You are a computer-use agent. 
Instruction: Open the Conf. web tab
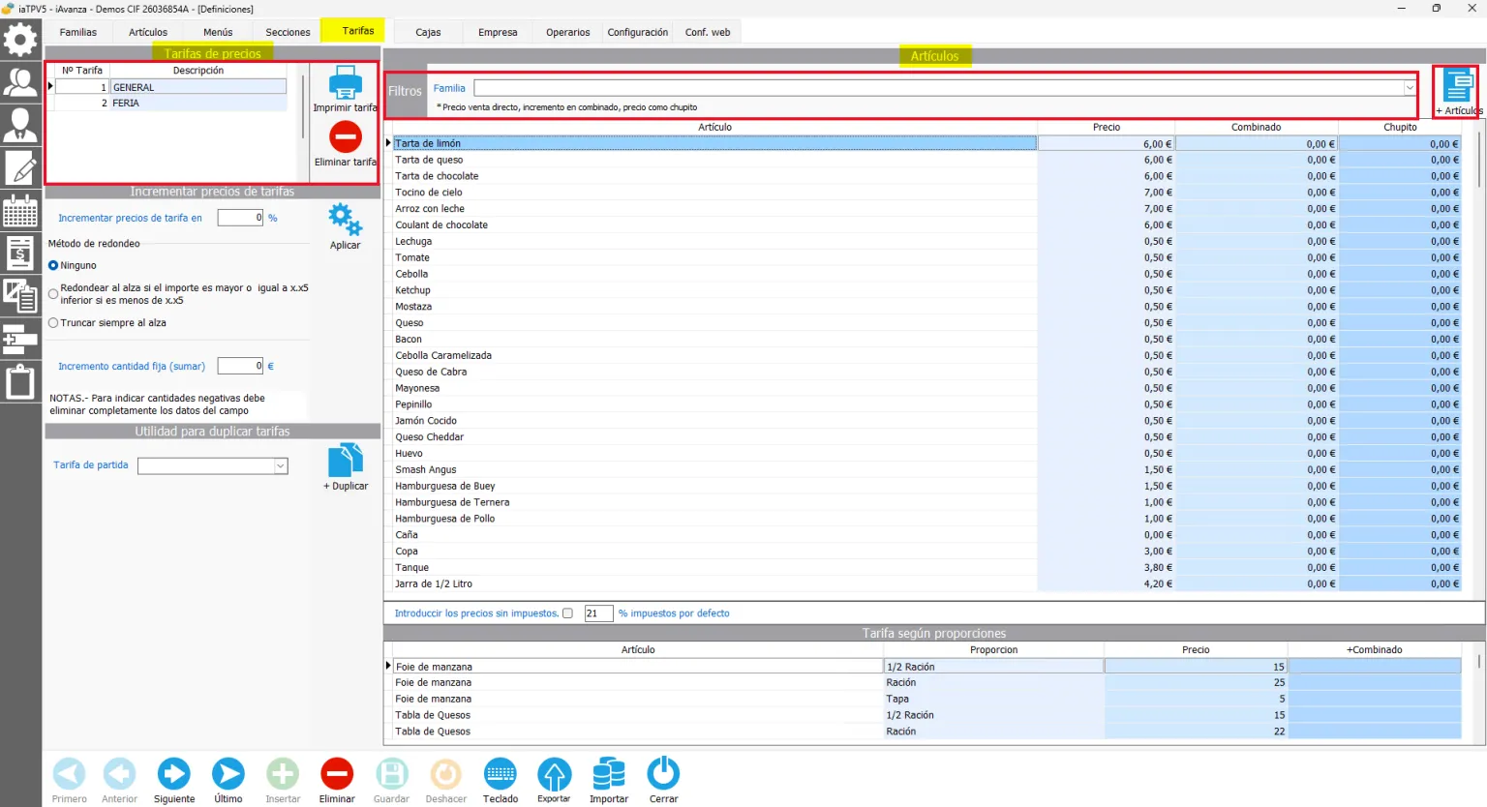(708, 32)
